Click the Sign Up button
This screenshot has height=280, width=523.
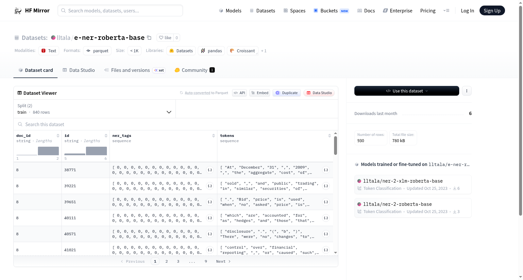[492, 11]
